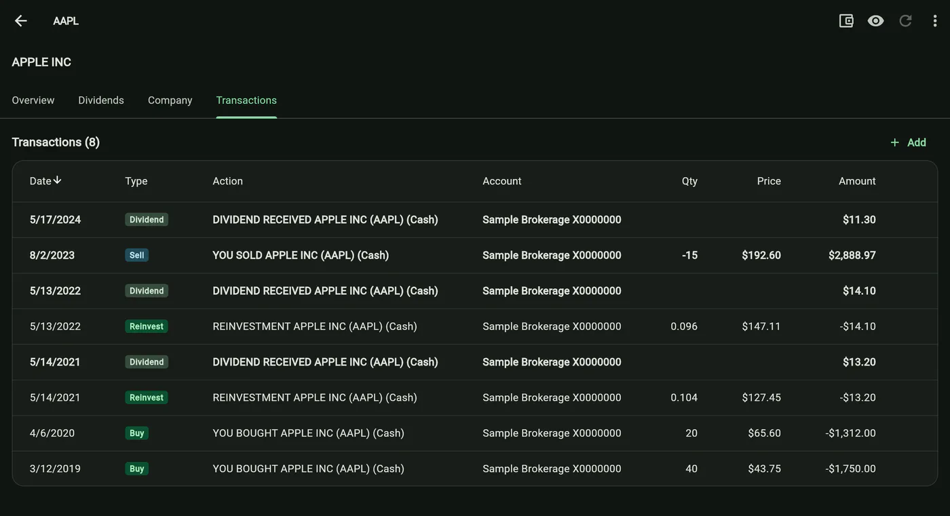Click the -$14.10 reinvestment amount
This screenshot has height=516, width=950.
(x=858, y=327)
